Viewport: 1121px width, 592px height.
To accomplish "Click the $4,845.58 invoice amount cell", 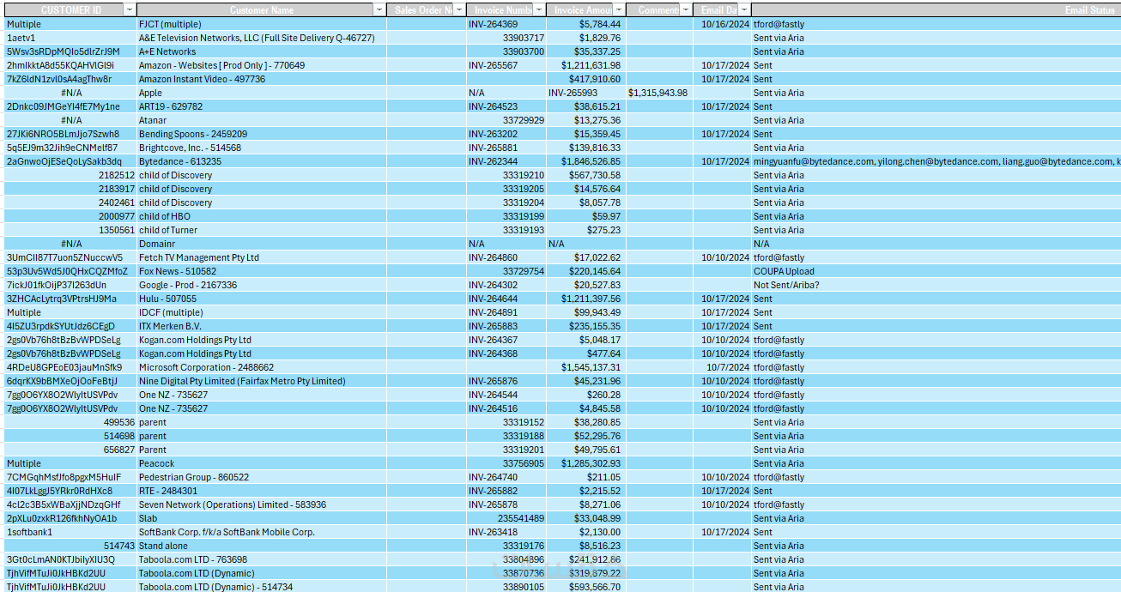I will tap(585, 408).
